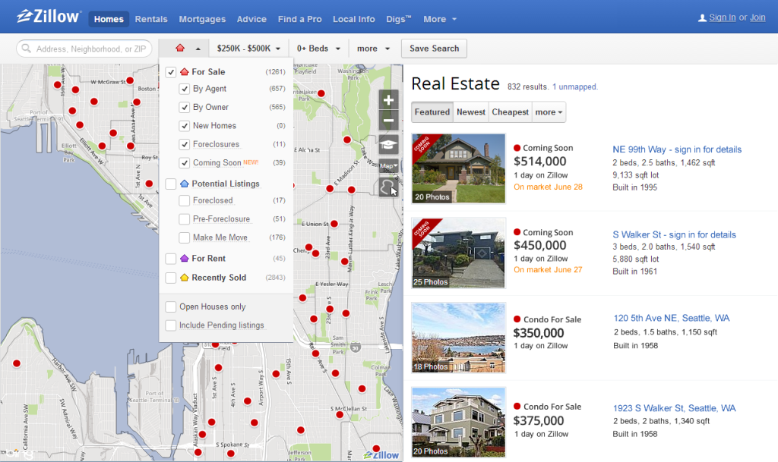Open 1923 S Walker St listing

(x=674, y=408)
